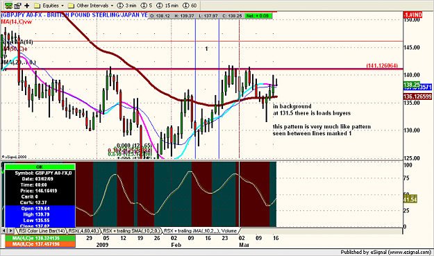
Task: Click the MA(8,C)e 137.457196 orange label
Action: [x=40, y=244]
